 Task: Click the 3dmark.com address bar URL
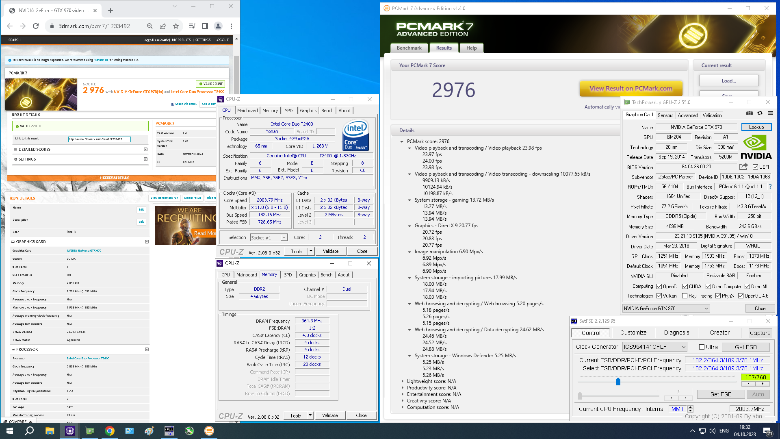pos(94,26)
